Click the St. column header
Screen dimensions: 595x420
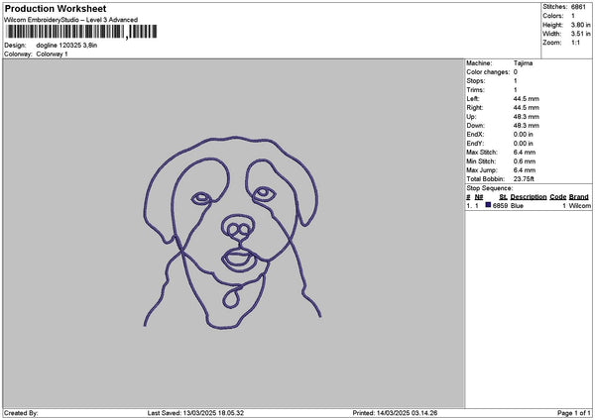pyautogui.click(x=503, y=197)
